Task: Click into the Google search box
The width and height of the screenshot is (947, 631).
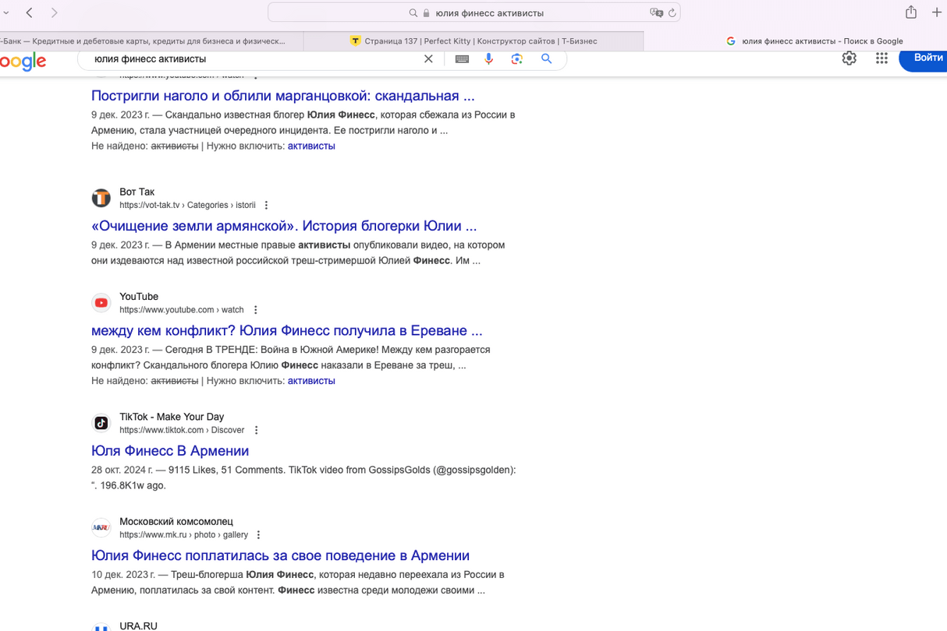Action: [257, 59]
